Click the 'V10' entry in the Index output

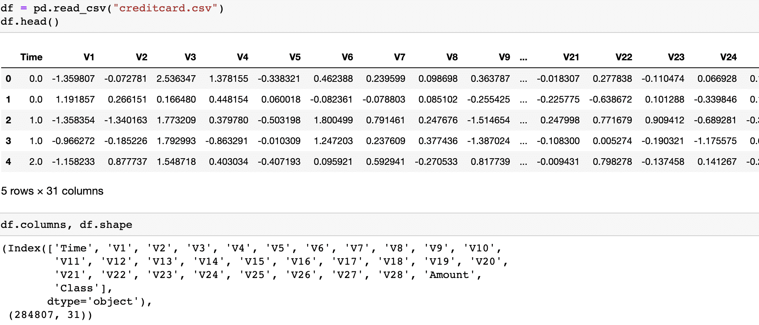coord(479,248)
